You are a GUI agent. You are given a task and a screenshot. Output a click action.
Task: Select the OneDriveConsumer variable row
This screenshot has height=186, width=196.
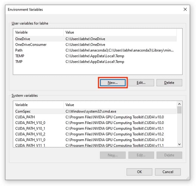click(96, 45)
